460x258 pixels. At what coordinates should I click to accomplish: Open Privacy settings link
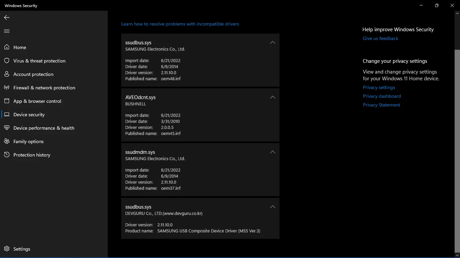click(x=379, y=87)
